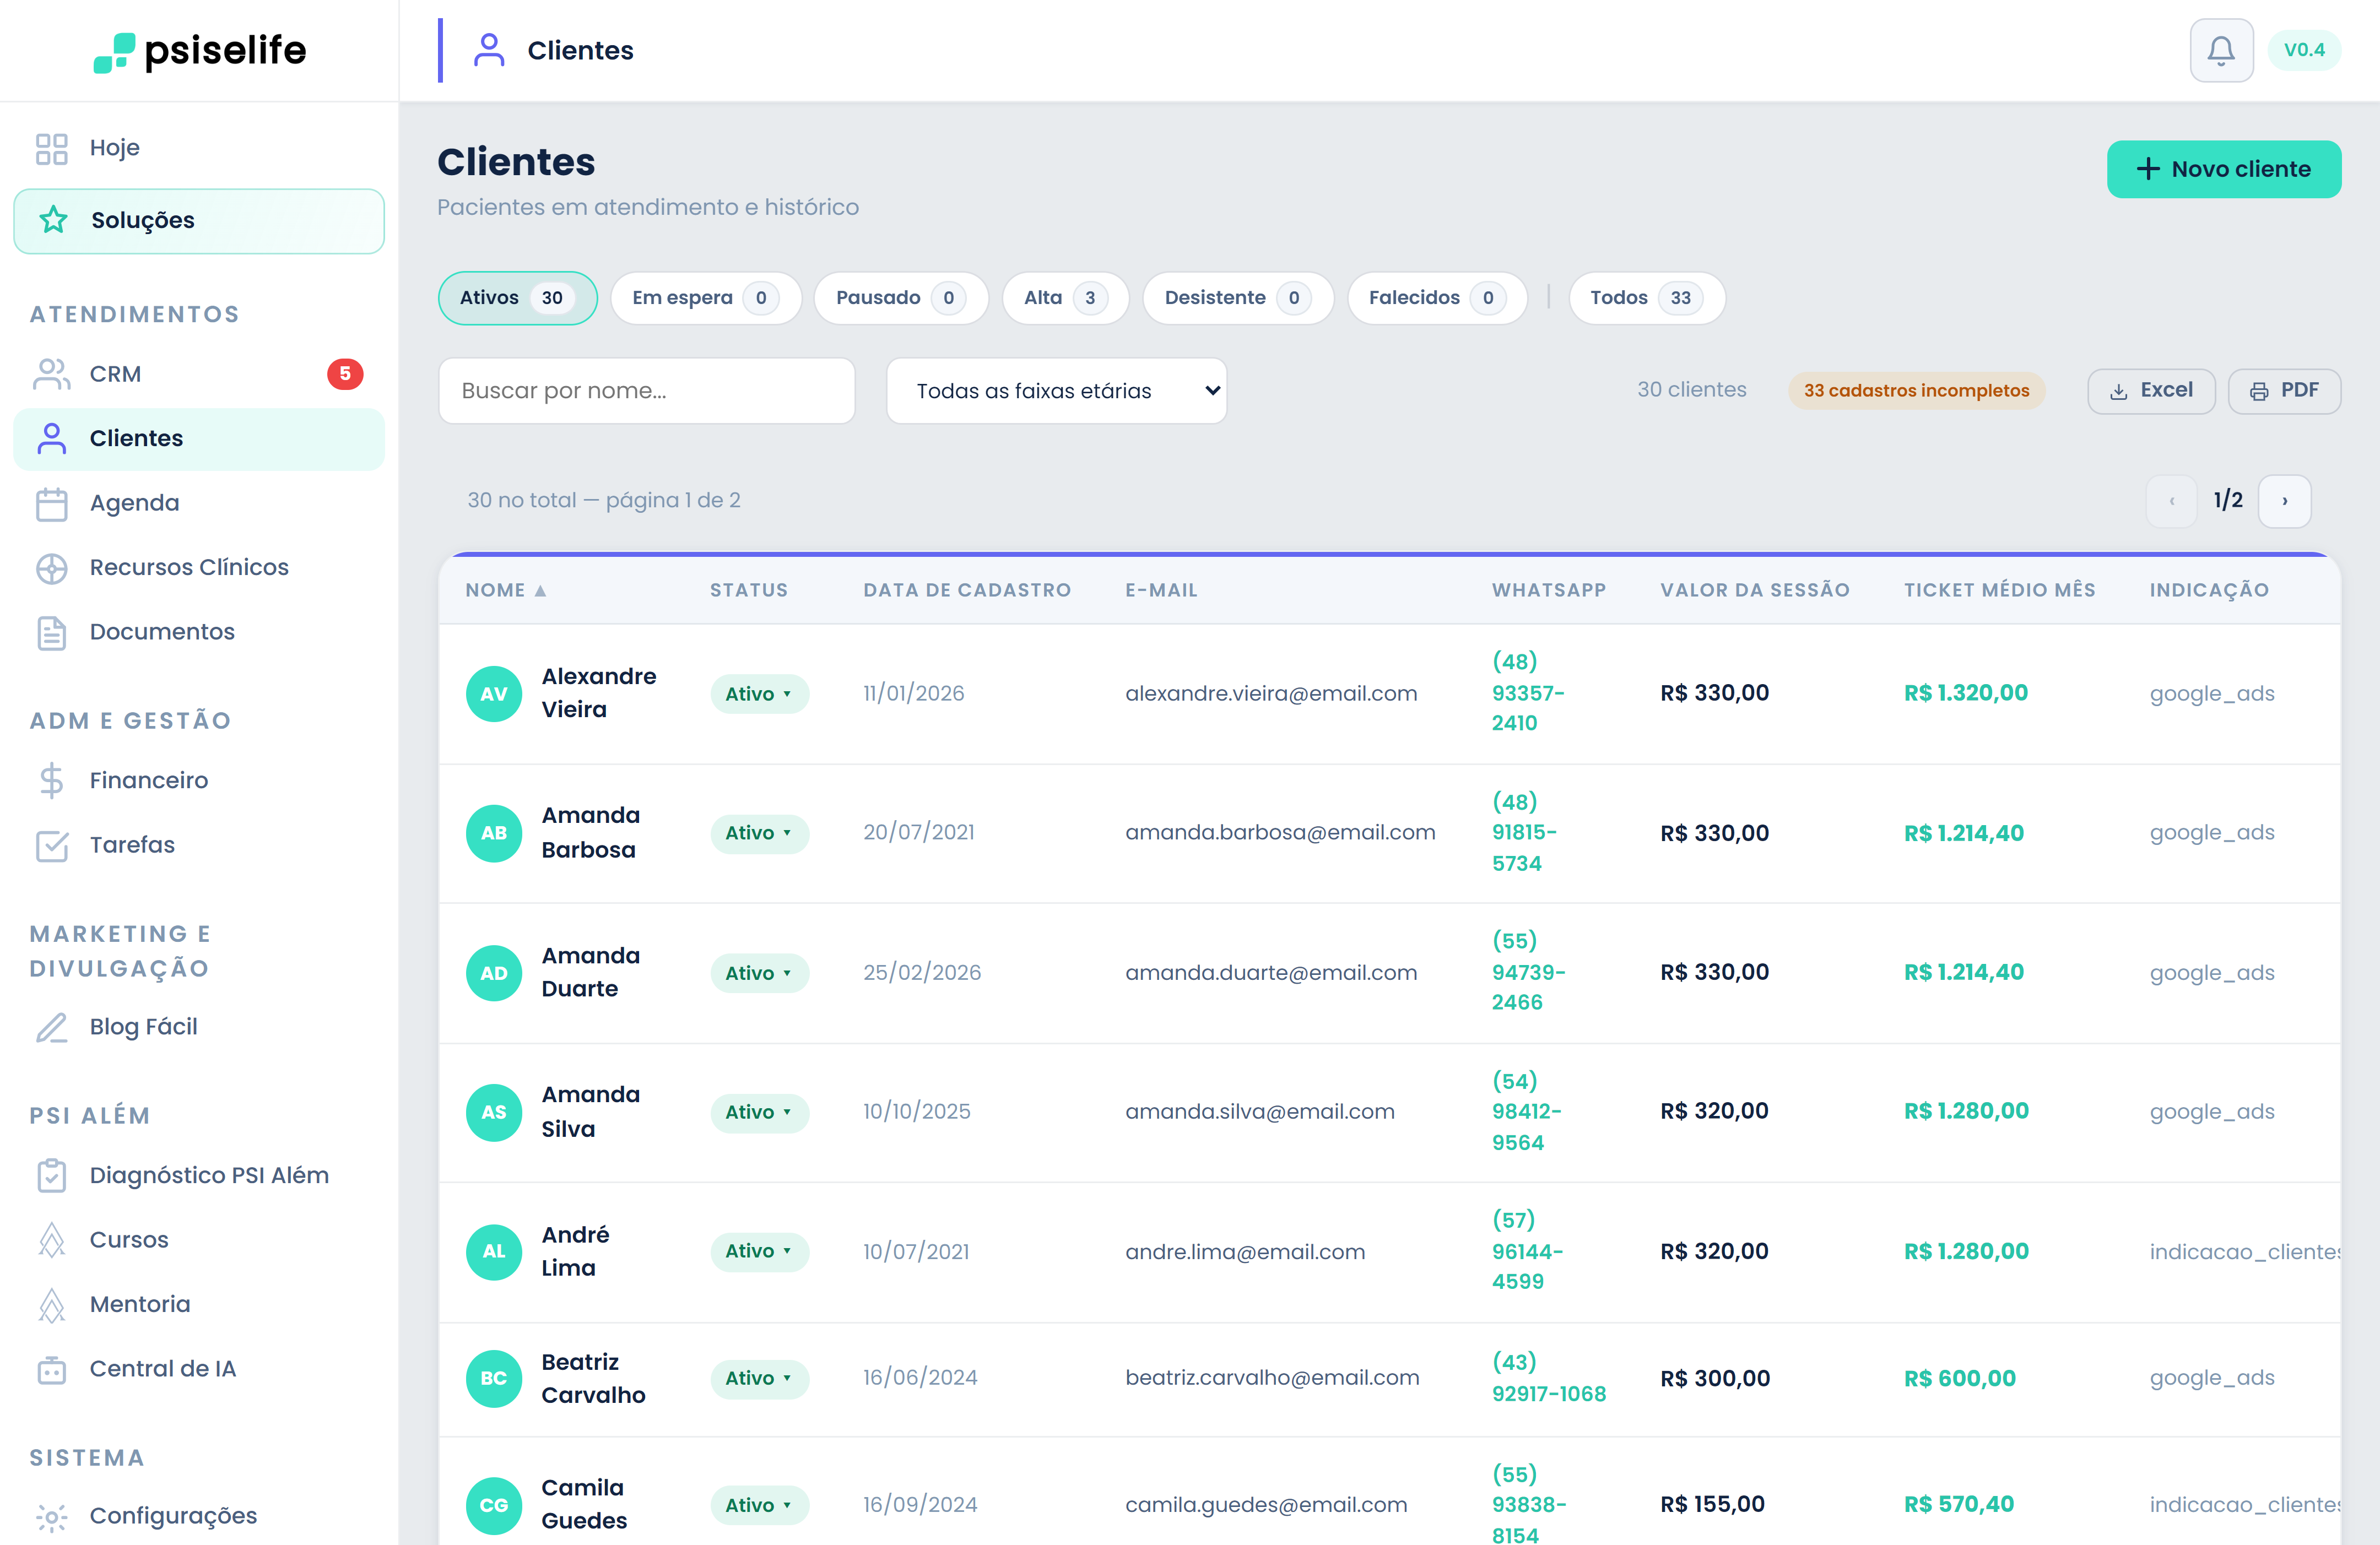This screenshot has height=1545, width=2380.
Task: Click the AV avatar for Alexandre Vieira
Action: [494, 694]
